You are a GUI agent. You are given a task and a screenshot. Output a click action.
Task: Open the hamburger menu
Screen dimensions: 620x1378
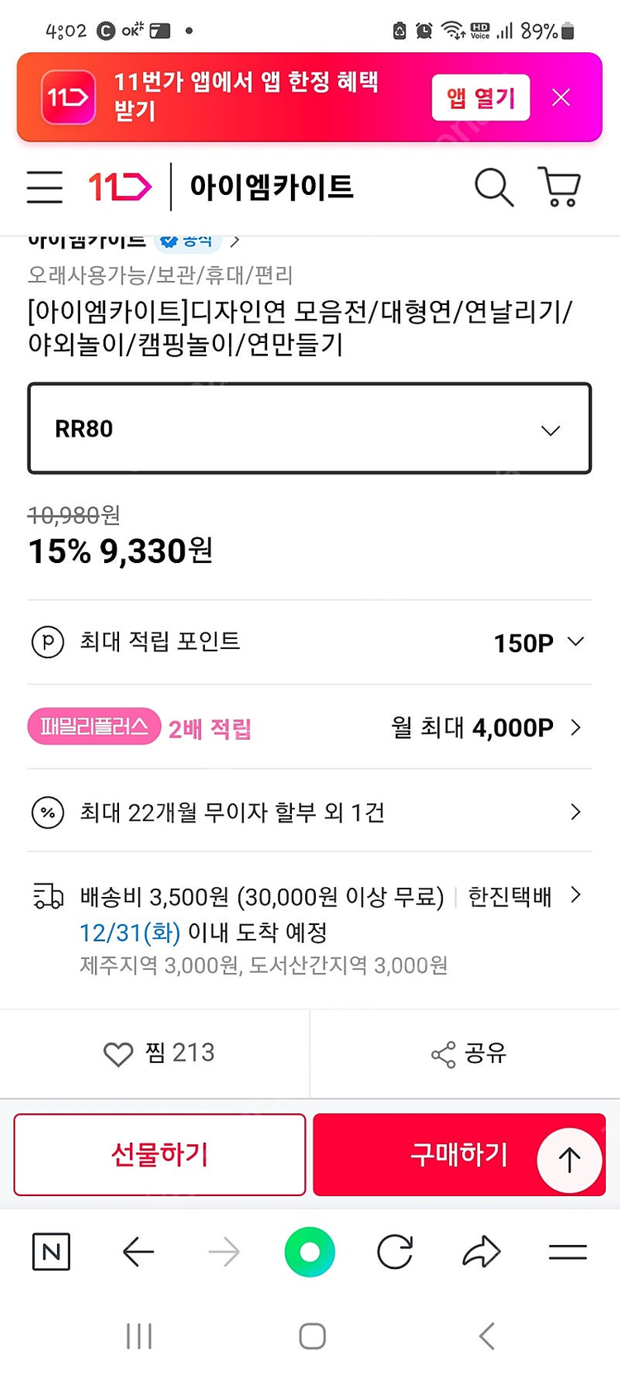point(45,187)
